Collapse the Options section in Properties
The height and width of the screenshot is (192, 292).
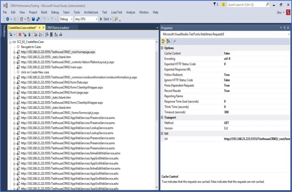click(x=162, y=48)
